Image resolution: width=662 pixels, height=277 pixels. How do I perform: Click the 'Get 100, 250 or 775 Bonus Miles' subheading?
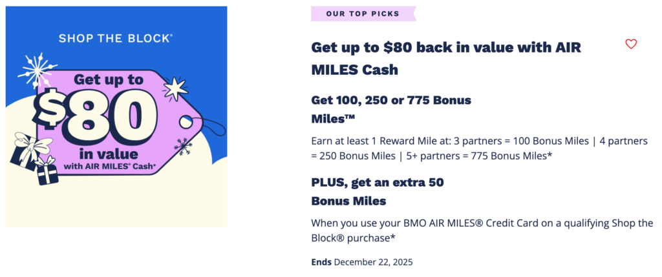[391, 110]
